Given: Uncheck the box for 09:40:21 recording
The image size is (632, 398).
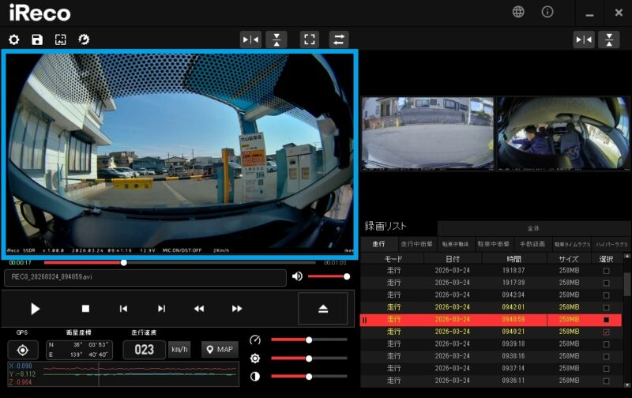Looking at the screenshot, I should click(x=606, y=332).
